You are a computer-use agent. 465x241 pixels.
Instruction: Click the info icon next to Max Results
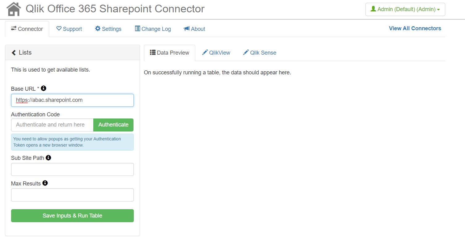click(x=45, y=183)
